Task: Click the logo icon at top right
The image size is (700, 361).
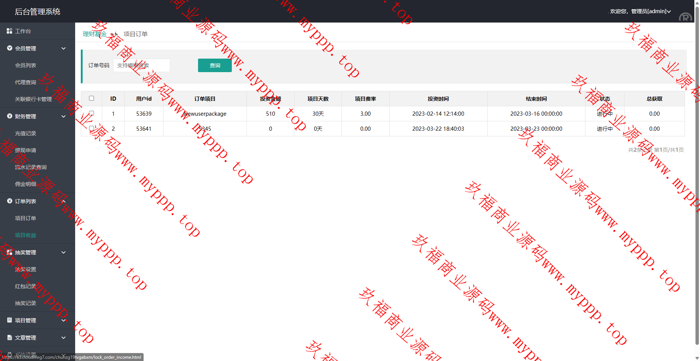Action: point(685,17)
